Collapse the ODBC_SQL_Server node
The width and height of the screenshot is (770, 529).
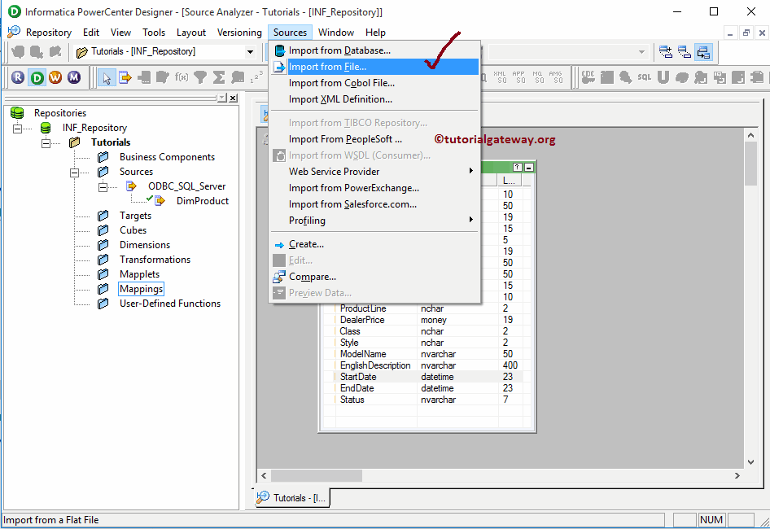point(103,186)
